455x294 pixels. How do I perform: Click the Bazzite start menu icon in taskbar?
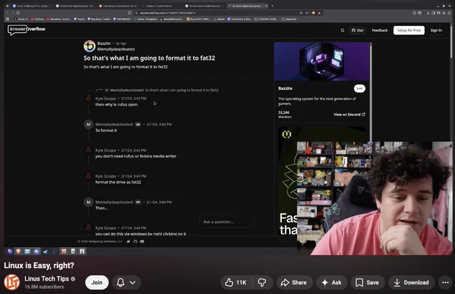(x=9, y=251)
